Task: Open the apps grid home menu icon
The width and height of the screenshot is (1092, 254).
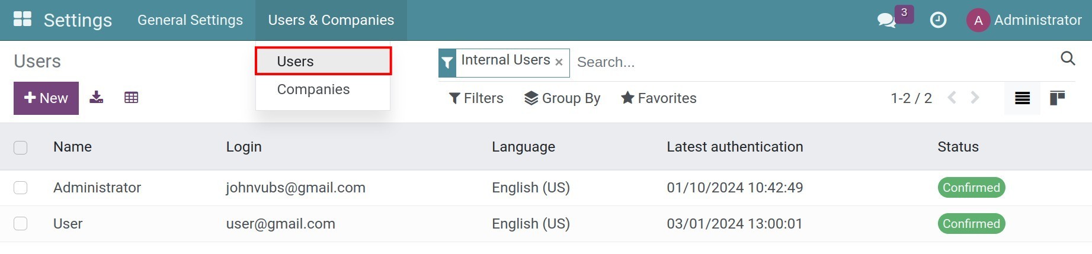Action: (x=23, y=19)
